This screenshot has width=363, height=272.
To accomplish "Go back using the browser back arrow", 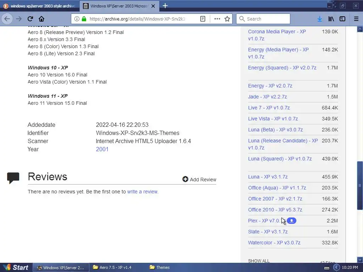I will (x=7, y=19).
